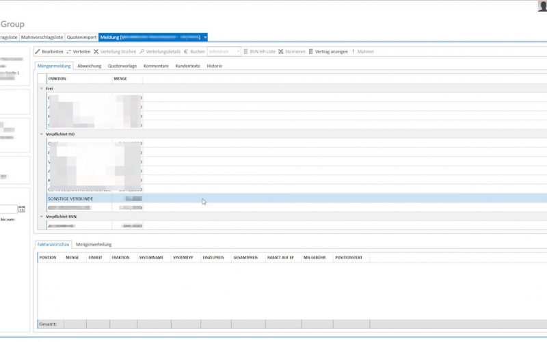Image resolution: width=547 pixels, height=342 pixels.
Task: Click the Verteilen arrows icon
Action: coord(68,51)
